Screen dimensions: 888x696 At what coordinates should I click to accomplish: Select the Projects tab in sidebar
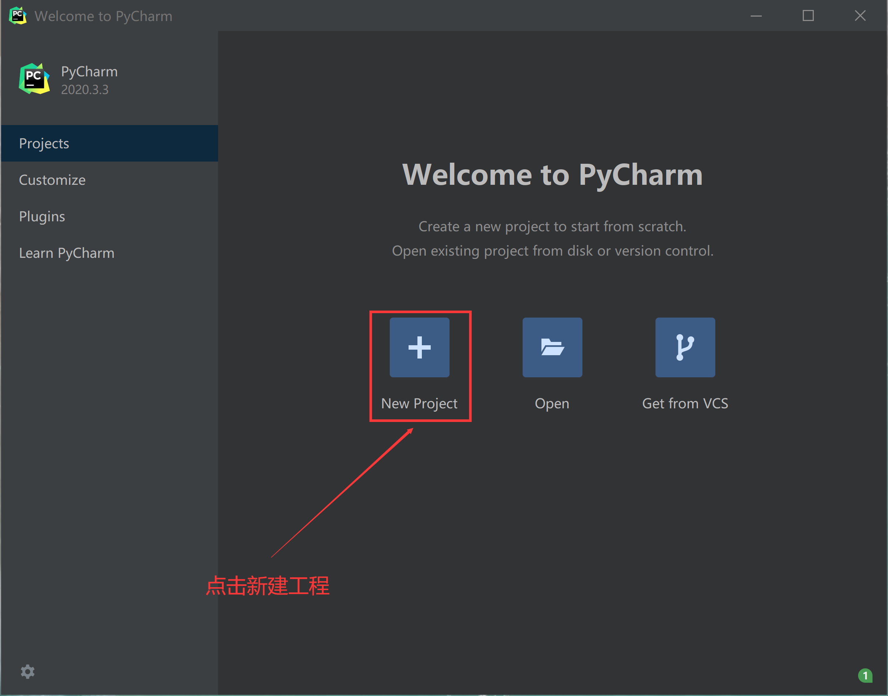click(x=44, y=143)
